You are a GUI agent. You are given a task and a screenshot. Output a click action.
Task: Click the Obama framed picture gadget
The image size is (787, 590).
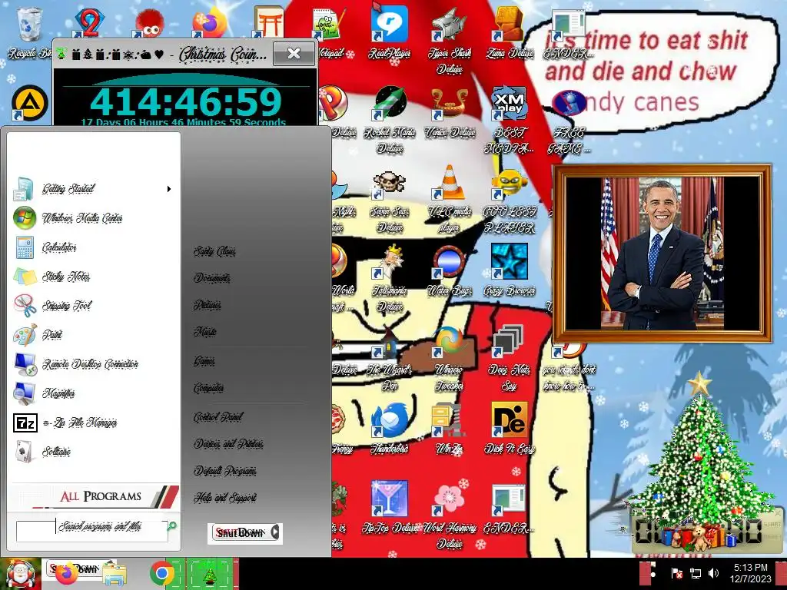(x=662, y=254)
